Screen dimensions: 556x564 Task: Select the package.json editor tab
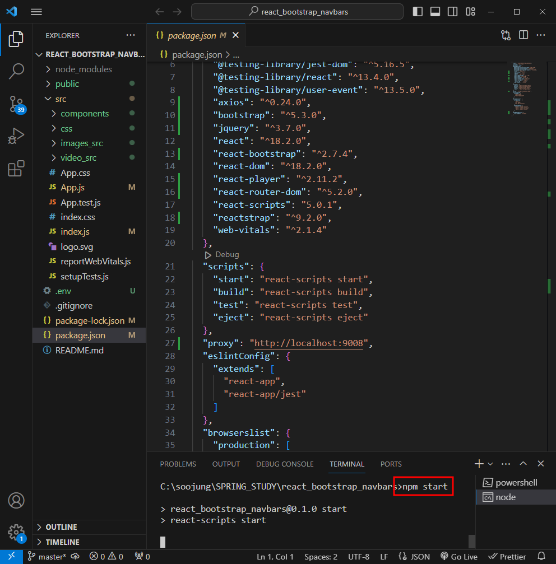[196, 35]
